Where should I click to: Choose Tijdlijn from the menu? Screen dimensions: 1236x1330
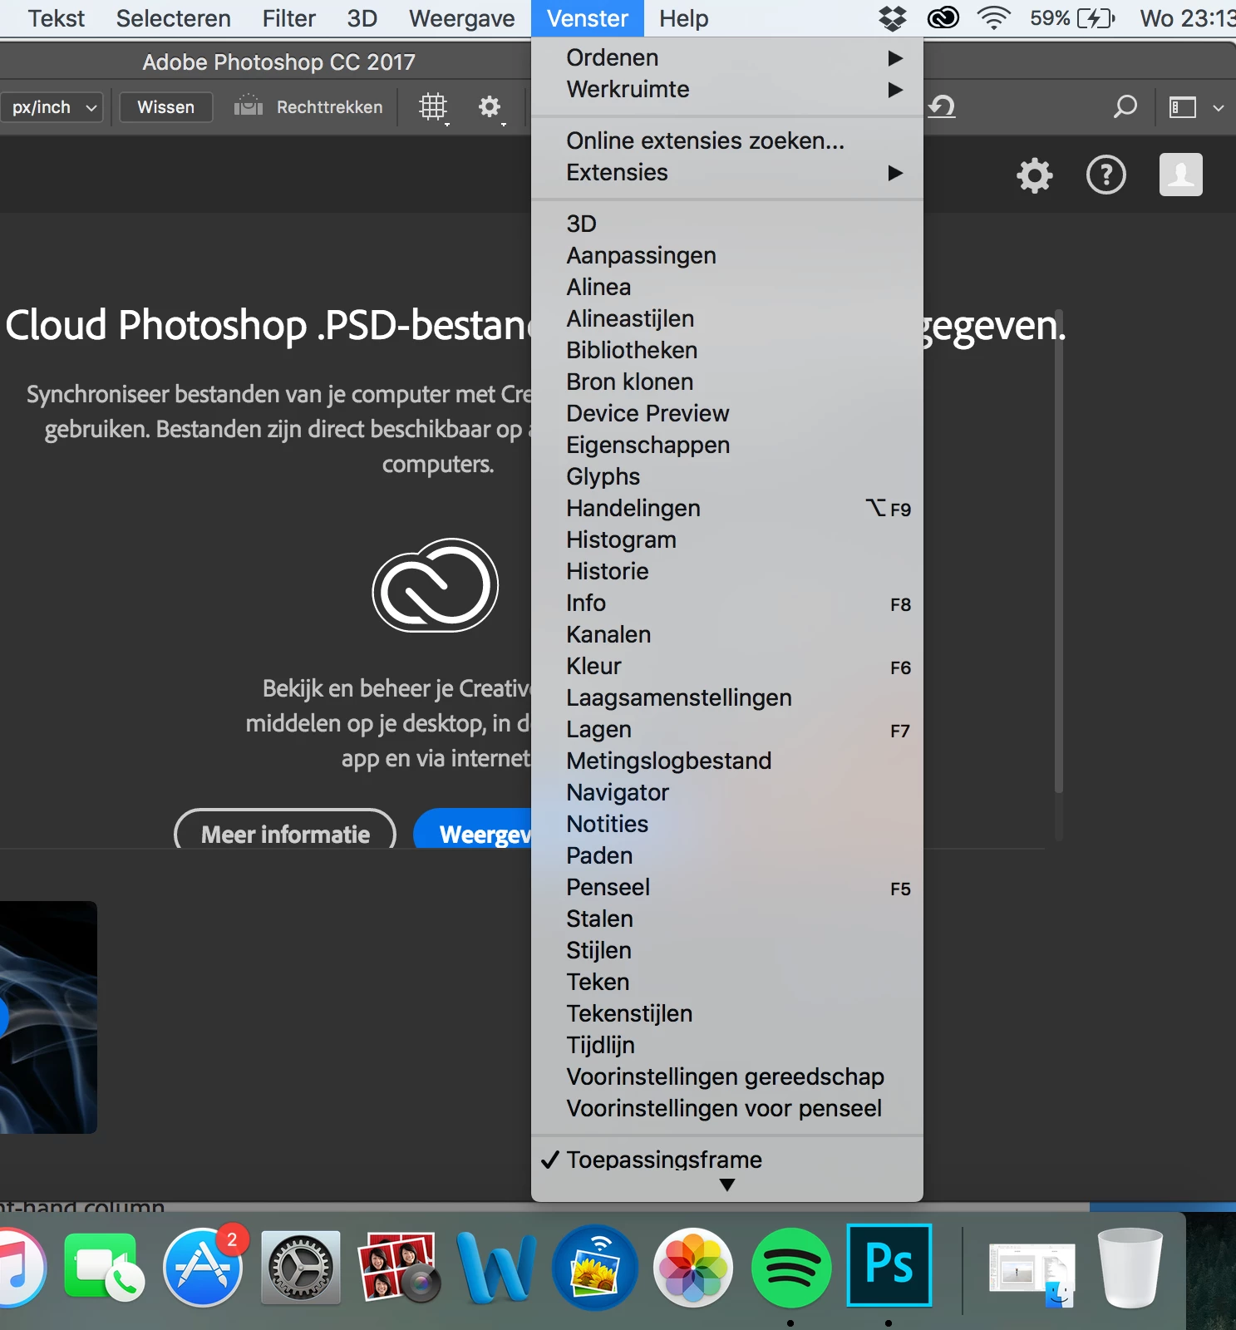[727, 1045]
